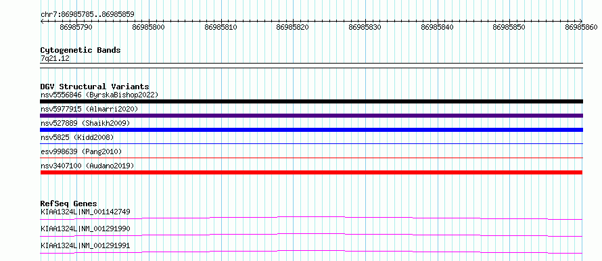The image size is (602, 261).
Task: Open gene KIAA1324L|NM_001291990 label
Action: [85, 229]
